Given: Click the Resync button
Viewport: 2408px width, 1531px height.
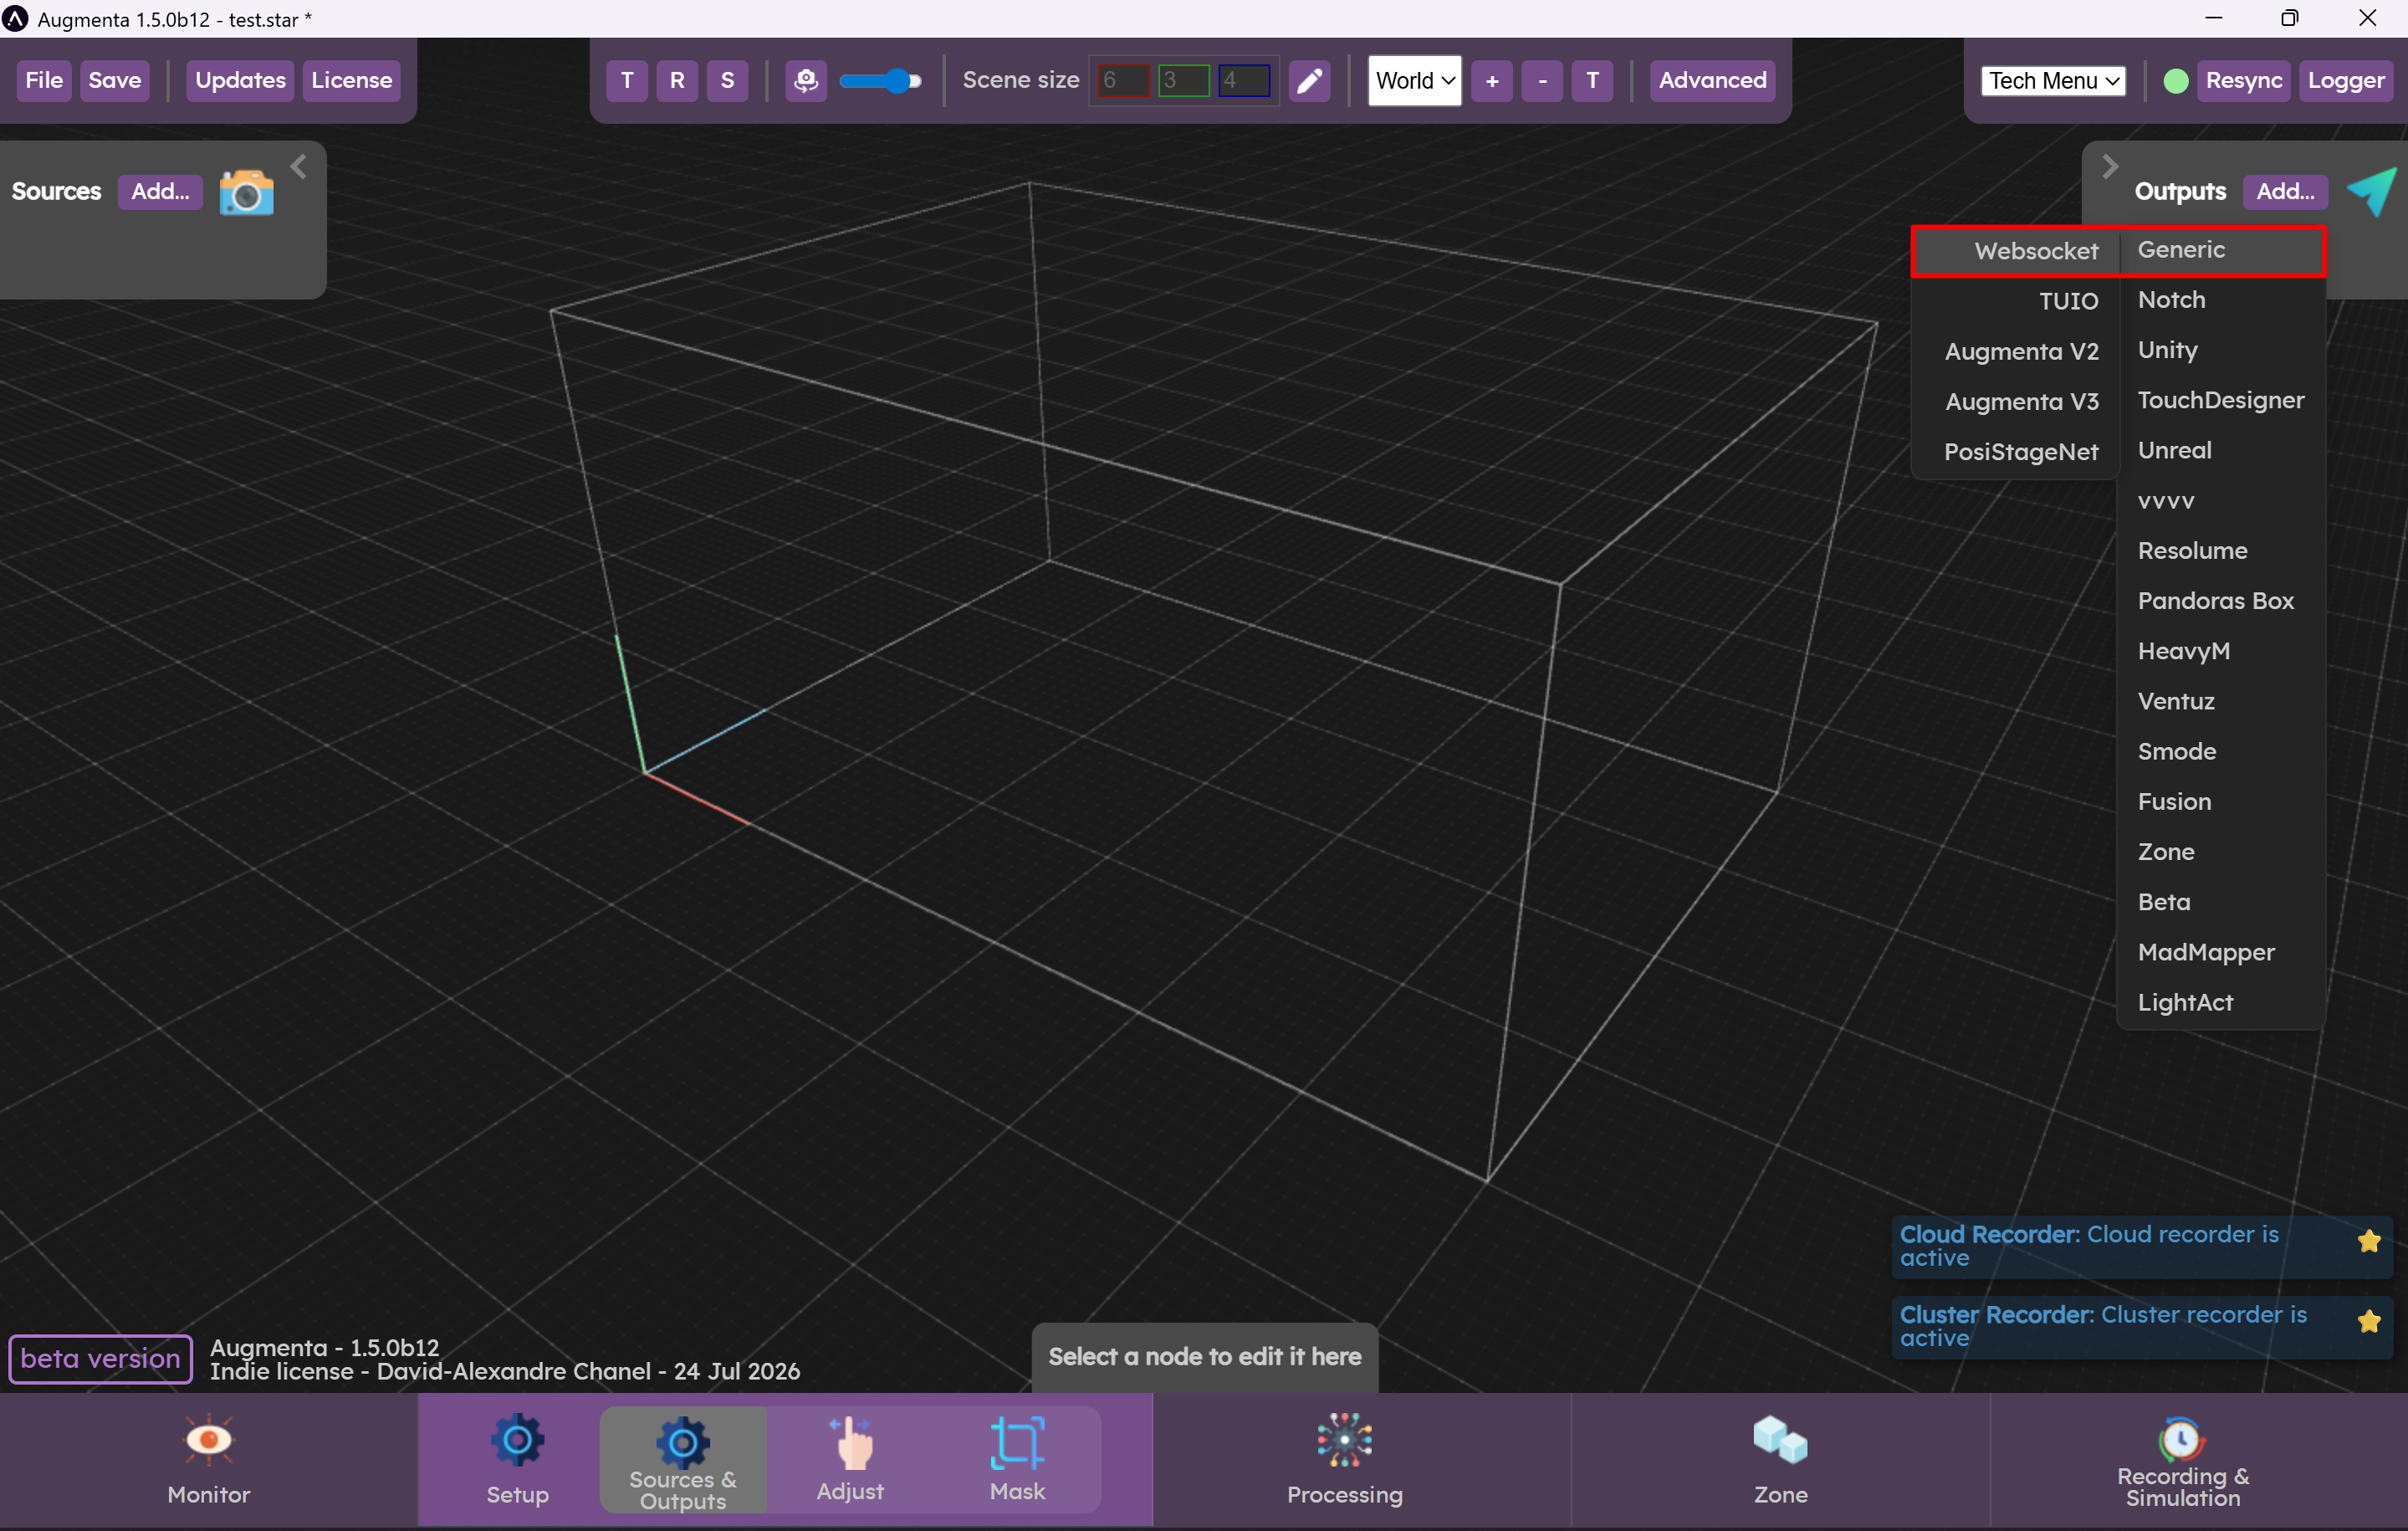Looking at the screenshot, I should [x=2243, y=80].
